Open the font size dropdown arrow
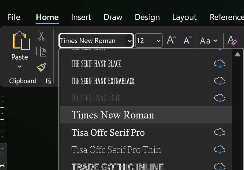This screenshot has width=244, height=170. pos(158,41)
